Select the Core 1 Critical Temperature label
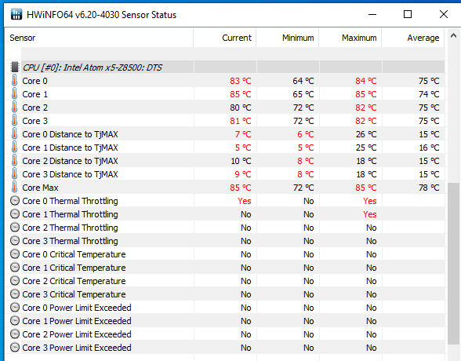Image resolution: width=461 pixels, height=361 pixels. pyautogui.click(x=74, y=268)
